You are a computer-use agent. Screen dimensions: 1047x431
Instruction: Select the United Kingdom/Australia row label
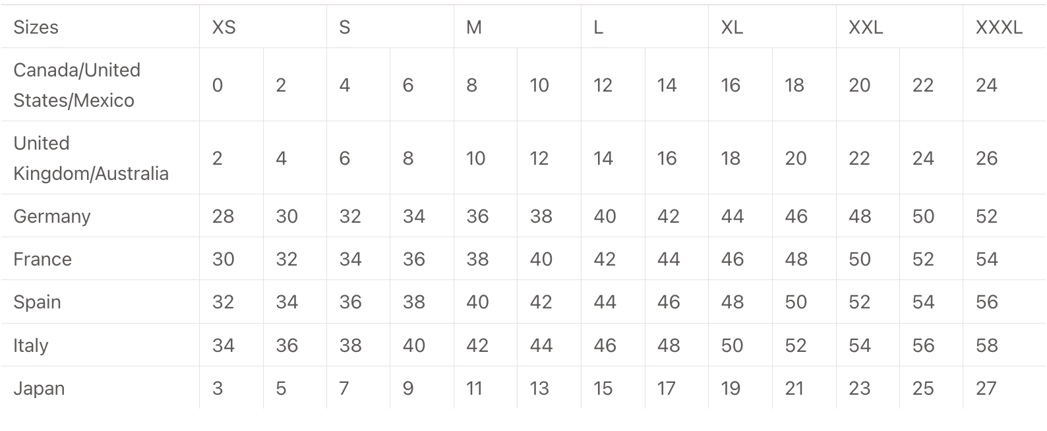click(x=90, y=158)
